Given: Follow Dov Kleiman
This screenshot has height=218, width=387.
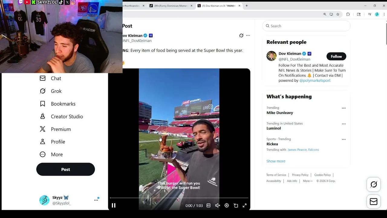Looking at the screenshot, I should 336,56.
